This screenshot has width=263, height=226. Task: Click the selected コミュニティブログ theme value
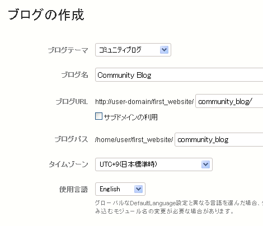coord(120,50)
